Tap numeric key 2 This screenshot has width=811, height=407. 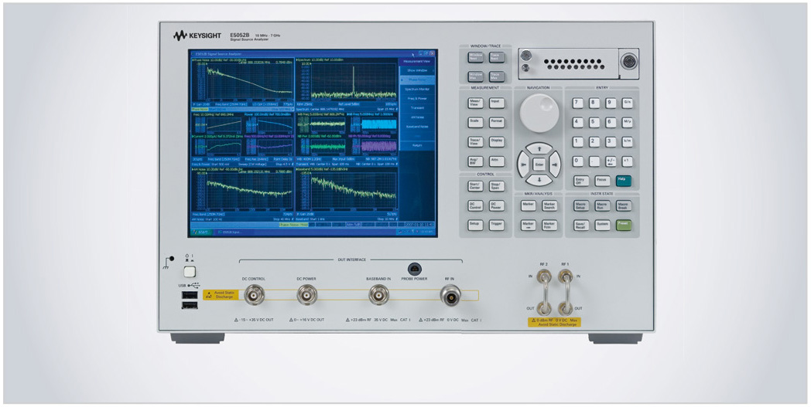pyautogui.click(x=594, y=142)
